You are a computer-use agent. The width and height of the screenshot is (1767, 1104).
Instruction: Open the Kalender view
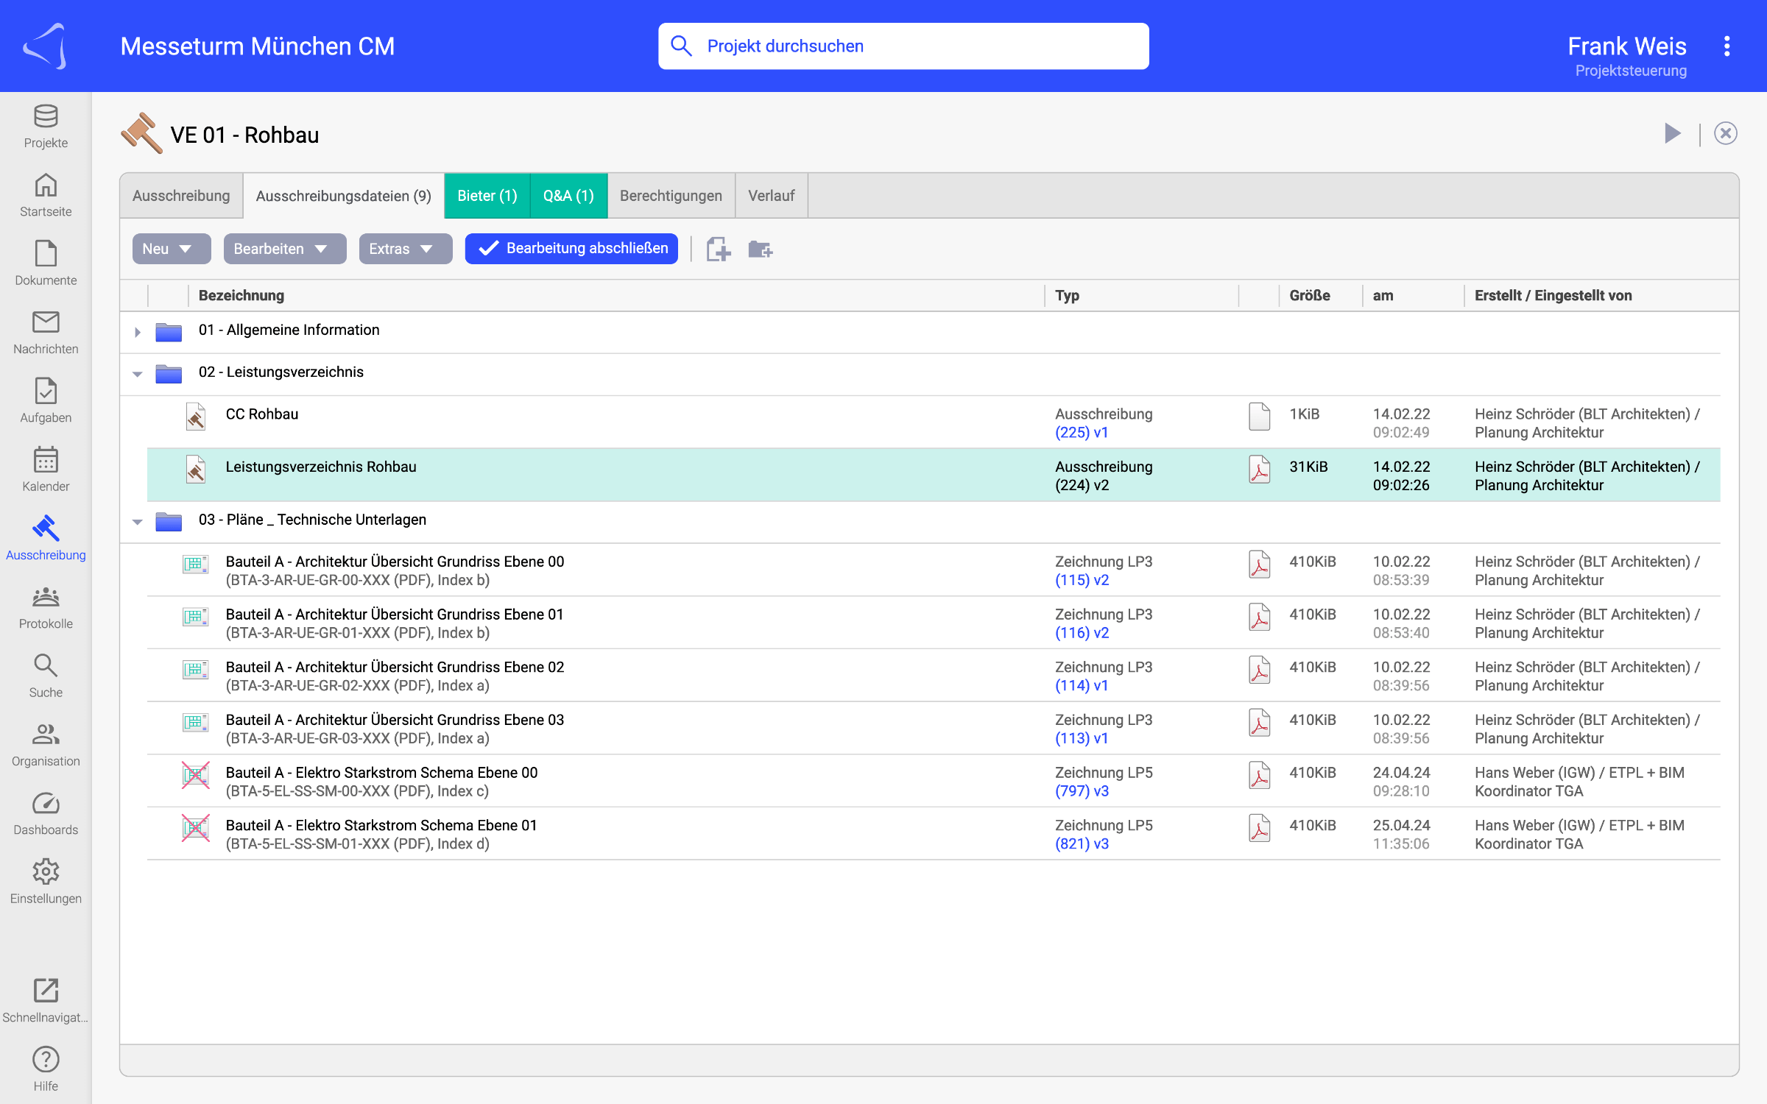tap(46, 470)
